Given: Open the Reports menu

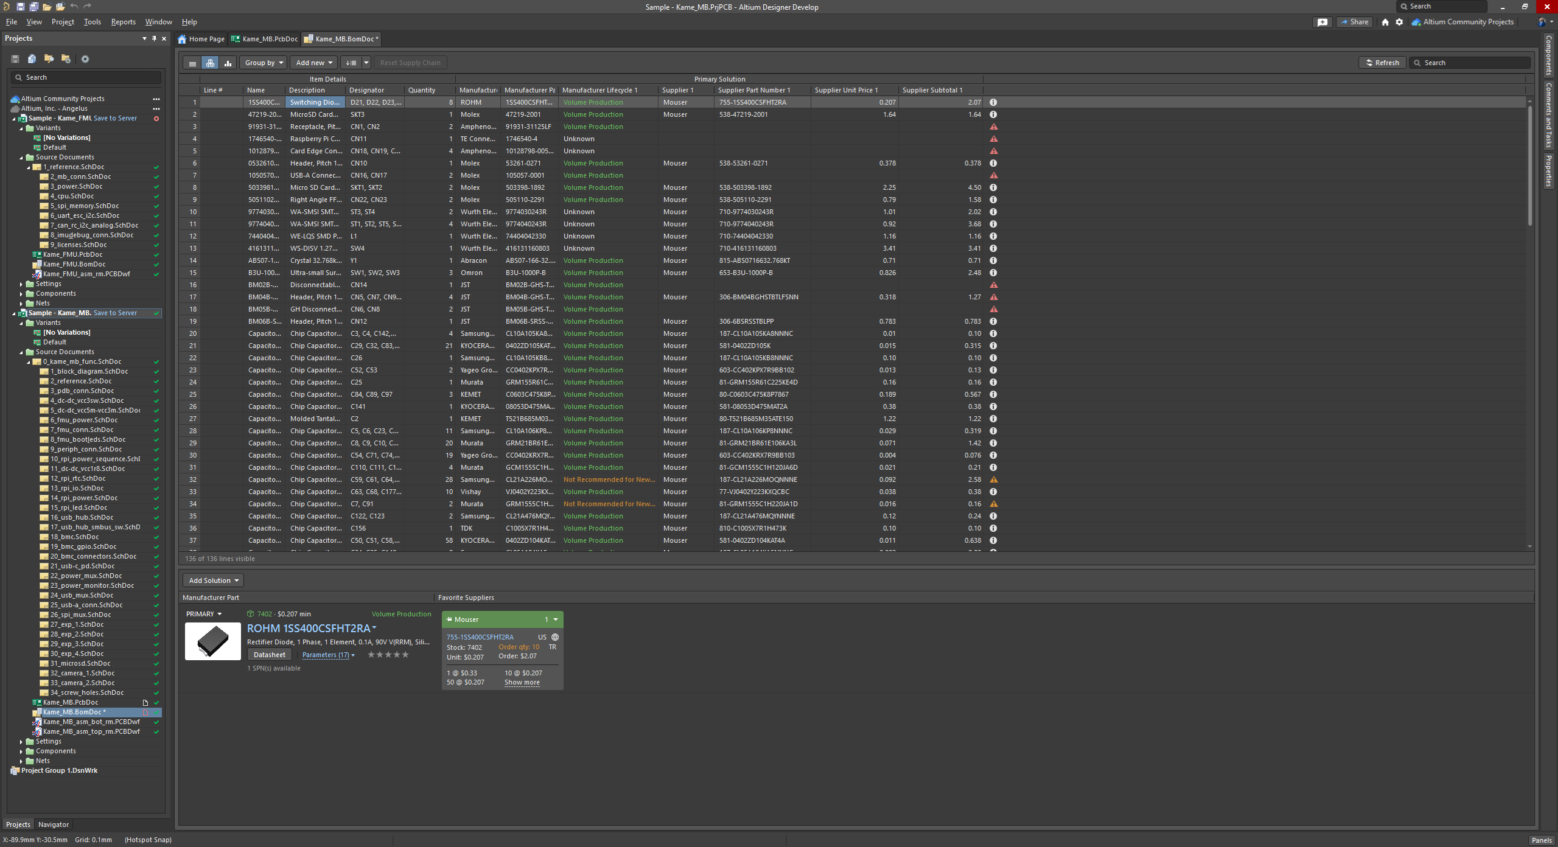Looking at the screenshot, I should pyautogui.click(x=123, y=22).
